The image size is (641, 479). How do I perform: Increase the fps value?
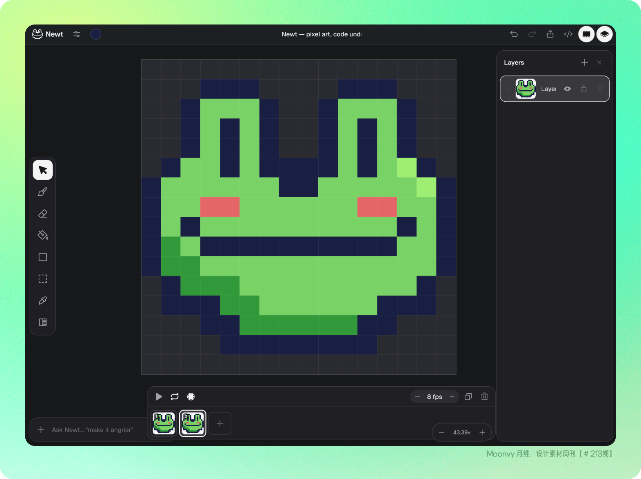pos(452,397)
